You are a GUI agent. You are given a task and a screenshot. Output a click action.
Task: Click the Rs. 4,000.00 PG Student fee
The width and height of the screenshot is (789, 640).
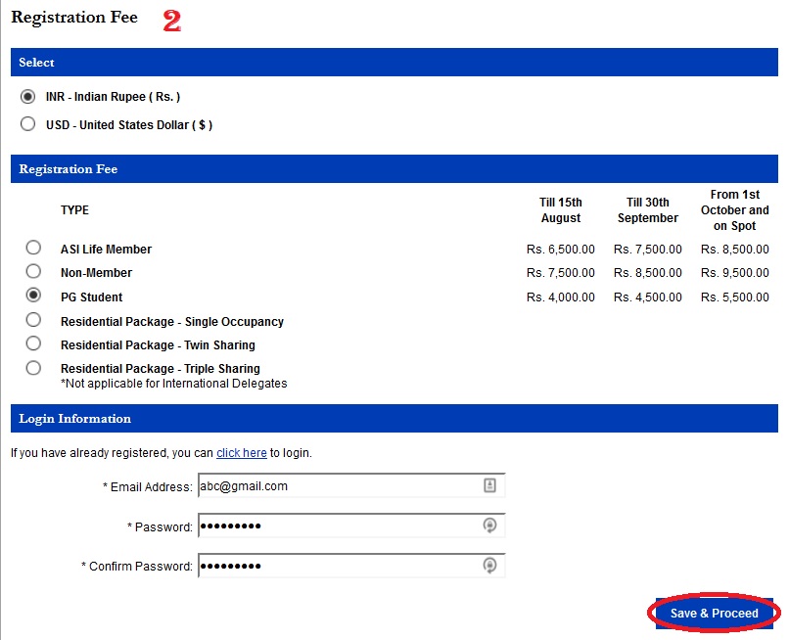coord(560,297)
